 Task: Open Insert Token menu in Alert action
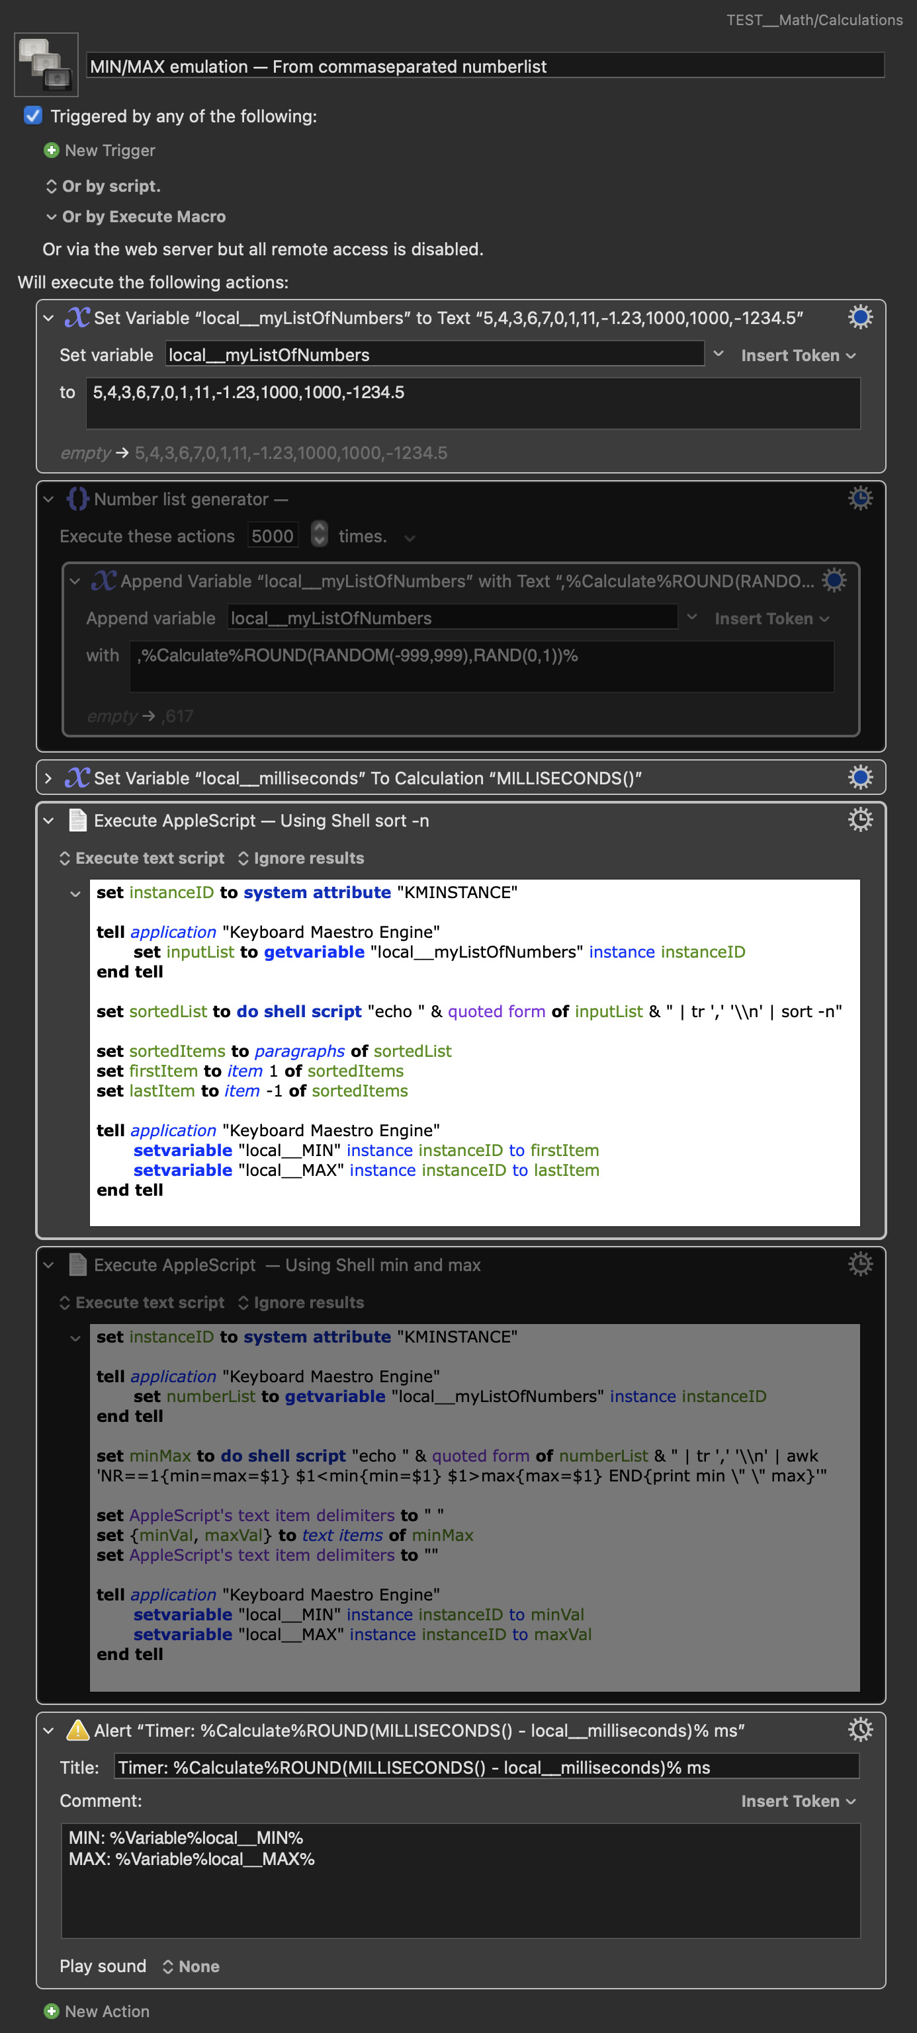[x=799, y=1801]
